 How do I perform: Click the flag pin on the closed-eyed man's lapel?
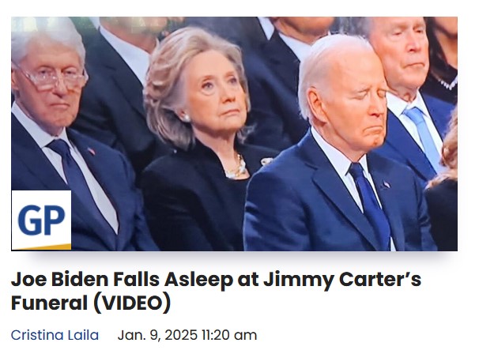(386, 184)
